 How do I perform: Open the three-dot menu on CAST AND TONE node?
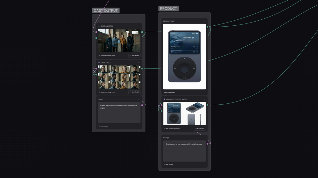139,26
